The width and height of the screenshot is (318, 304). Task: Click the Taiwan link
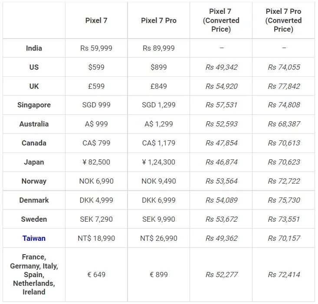[34, 238]
